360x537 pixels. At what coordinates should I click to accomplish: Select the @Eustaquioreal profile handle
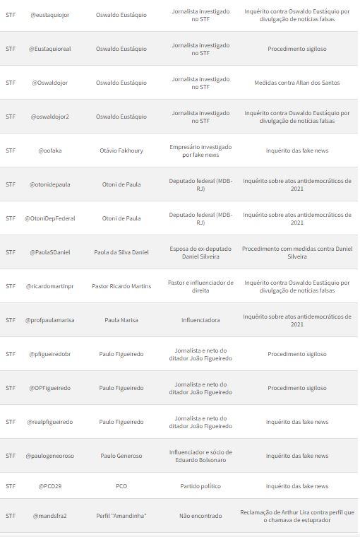pos(50,49)
